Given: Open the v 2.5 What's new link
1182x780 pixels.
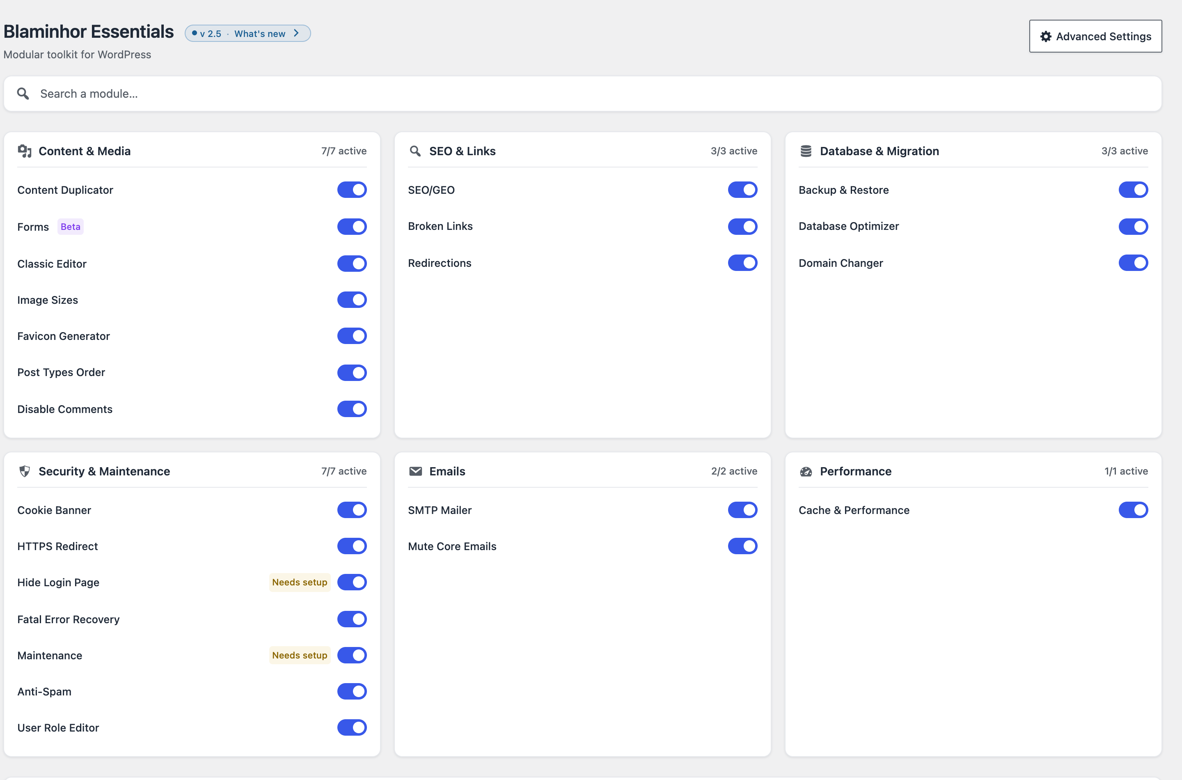Looking at the screenshot, I should click(247, 33).
